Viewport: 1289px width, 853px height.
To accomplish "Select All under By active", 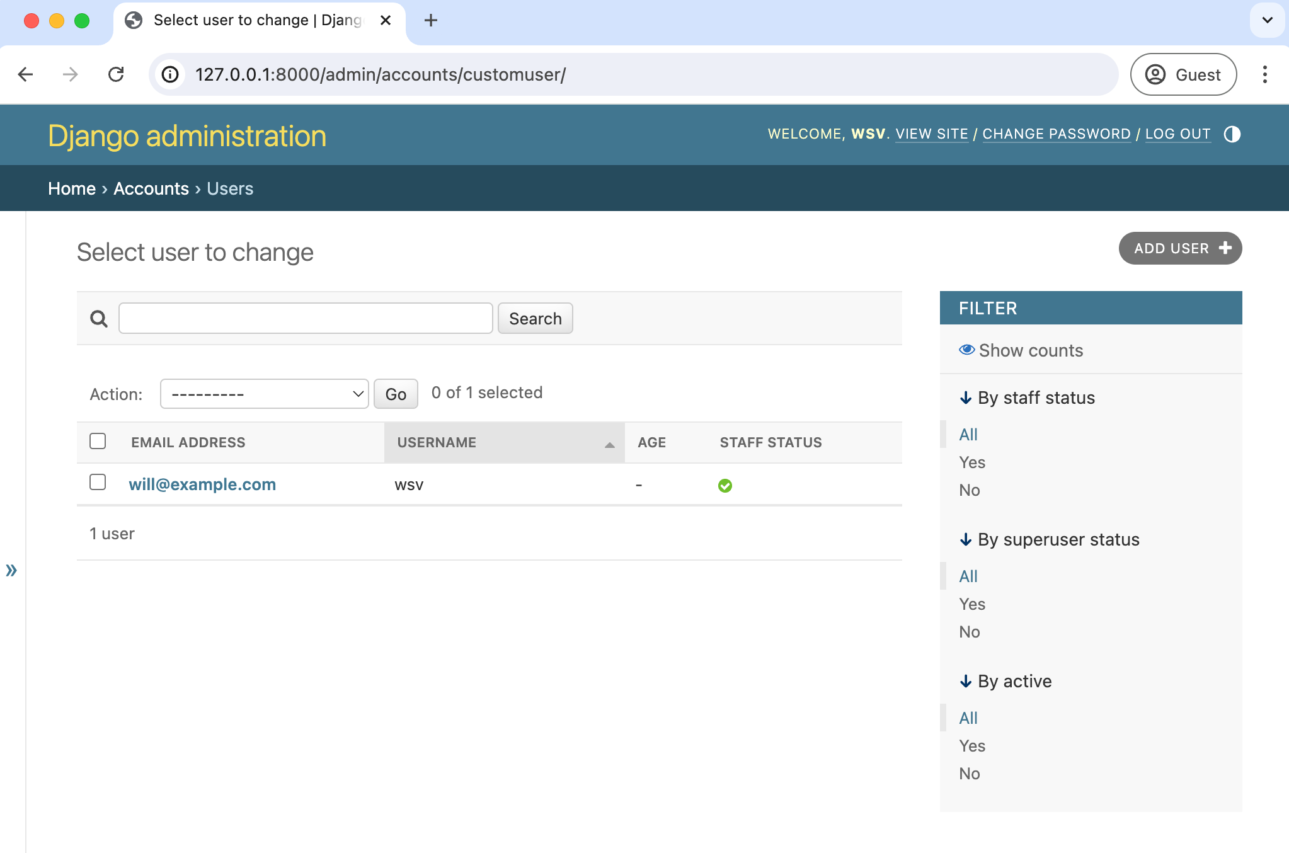I will point(968,718).
